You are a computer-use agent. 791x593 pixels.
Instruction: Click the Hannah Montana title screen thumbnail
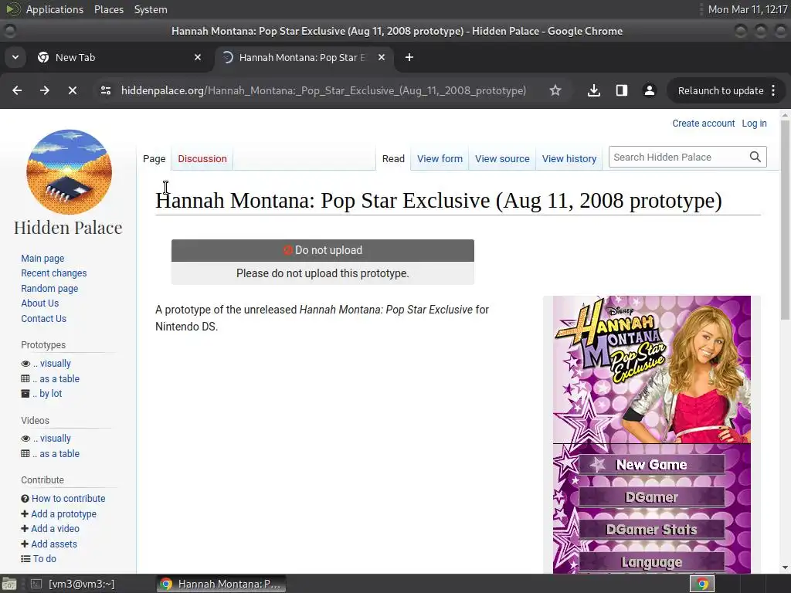tap(652, 434)
